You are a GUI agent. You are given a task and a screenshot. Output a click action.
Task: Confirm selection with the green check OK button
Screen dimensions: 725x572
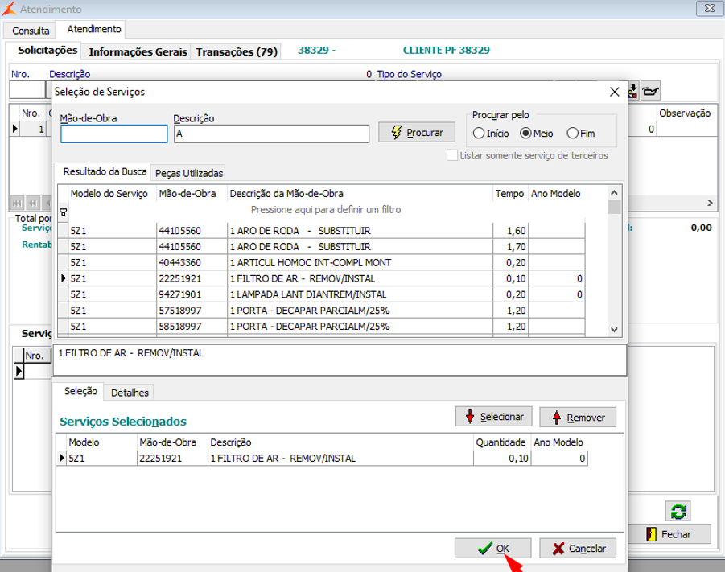click(x=492, y=548)
